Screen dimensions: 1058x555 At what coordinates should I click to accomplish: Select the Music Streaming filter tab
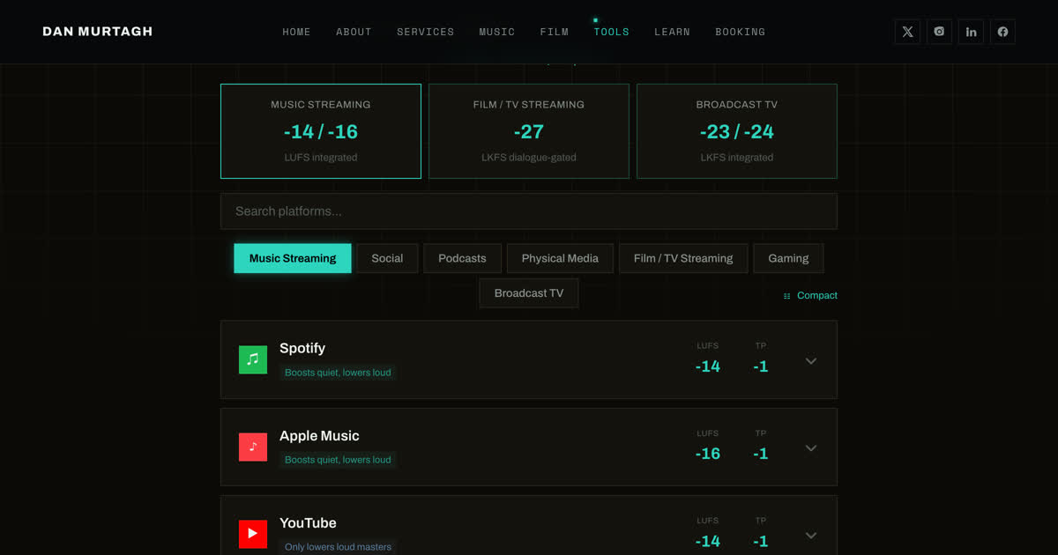(x=293, y=258)
